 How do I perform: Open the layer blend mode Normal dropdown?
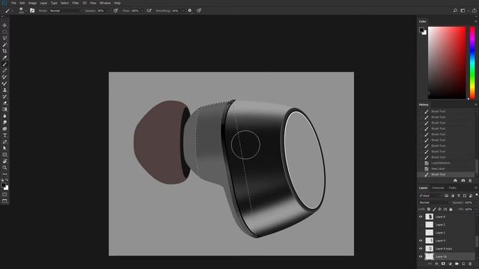pyautogui.click(x=434, y=202)
